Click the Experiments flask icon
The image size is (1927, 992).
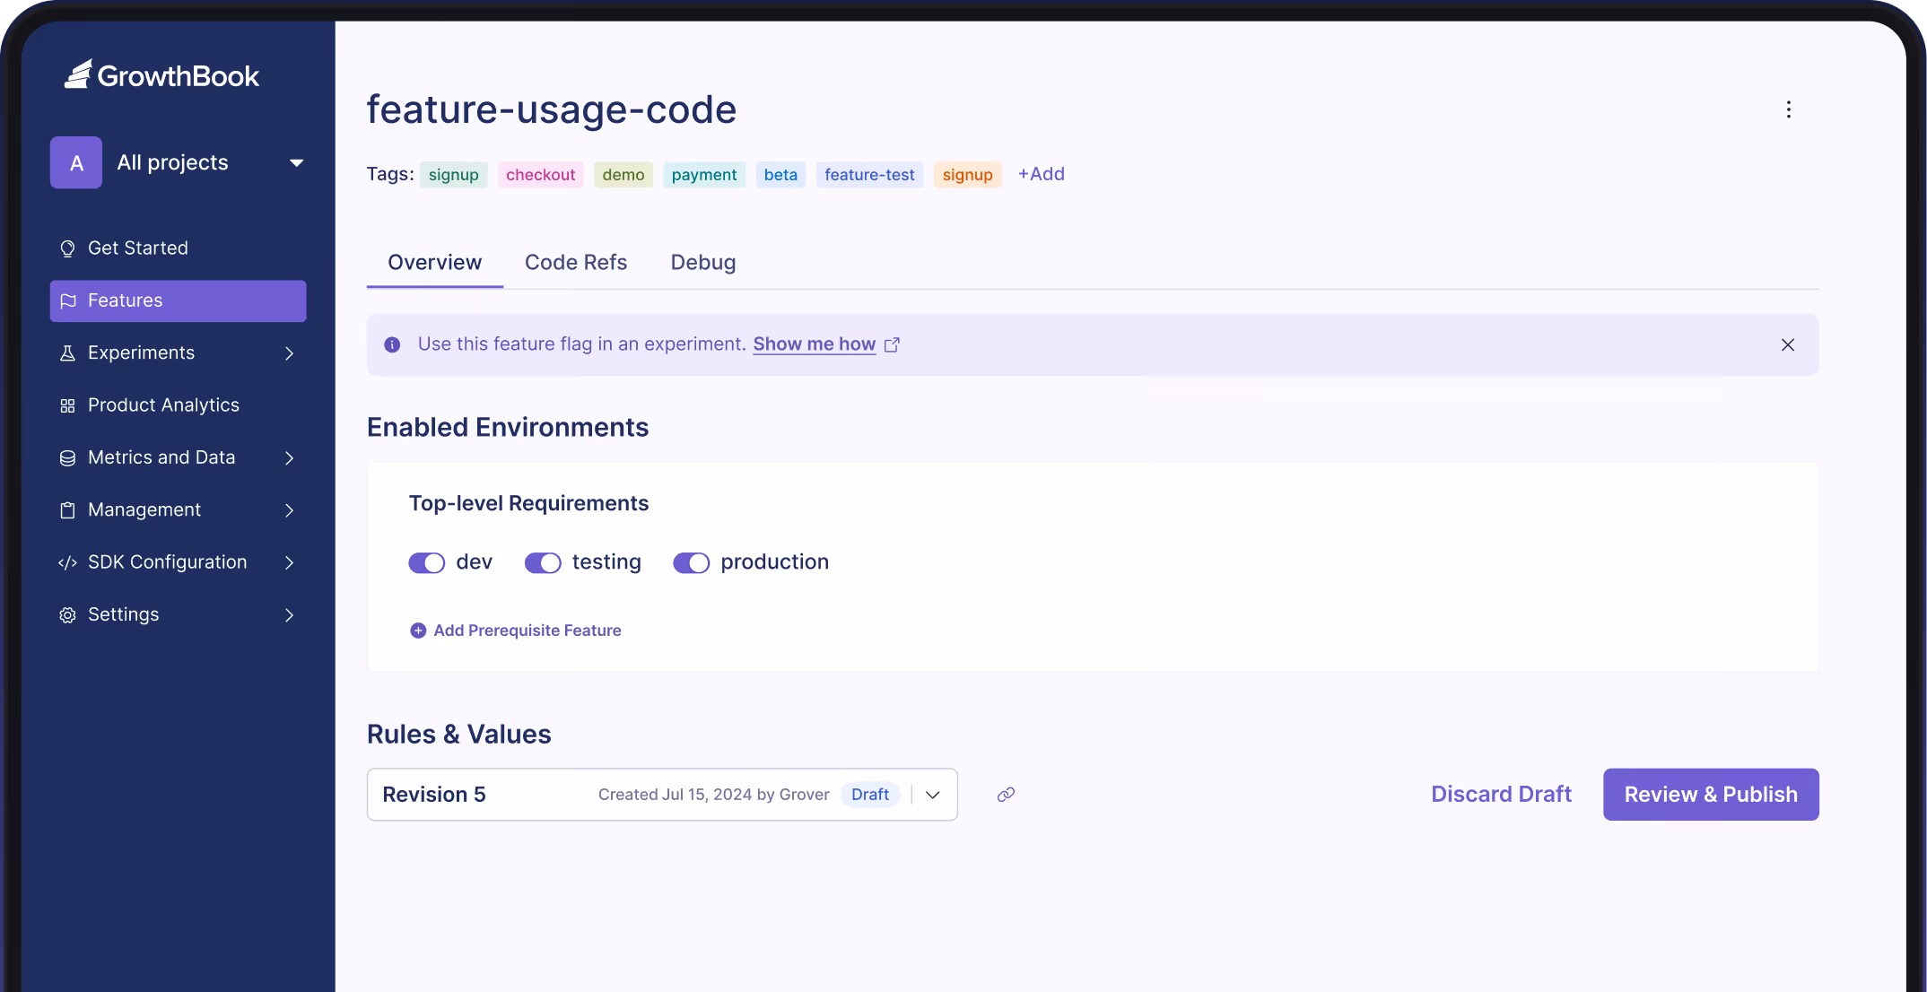(67, 353)
